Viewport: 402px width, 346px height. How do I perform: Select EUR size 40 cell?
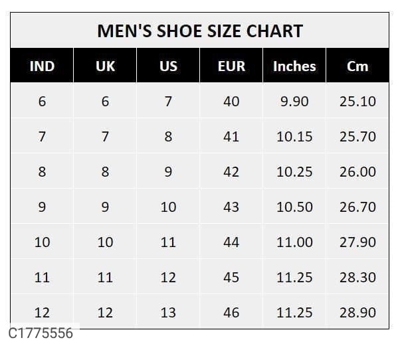tap(231, 102)
